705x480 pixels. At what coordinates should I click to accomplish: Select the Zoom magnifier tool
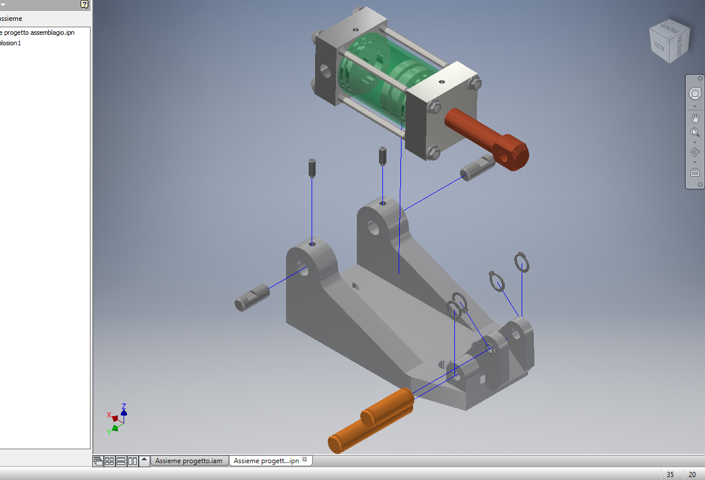(x=695, y=132)
